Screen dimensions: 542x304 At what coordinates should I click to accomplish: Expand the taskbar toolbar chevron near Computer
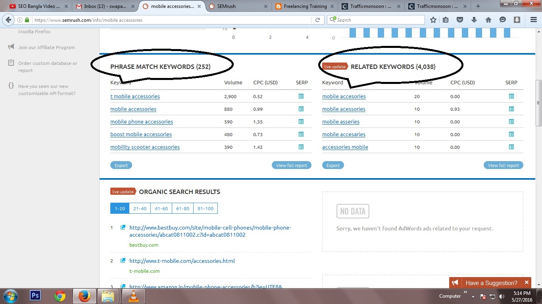[465, 292]
